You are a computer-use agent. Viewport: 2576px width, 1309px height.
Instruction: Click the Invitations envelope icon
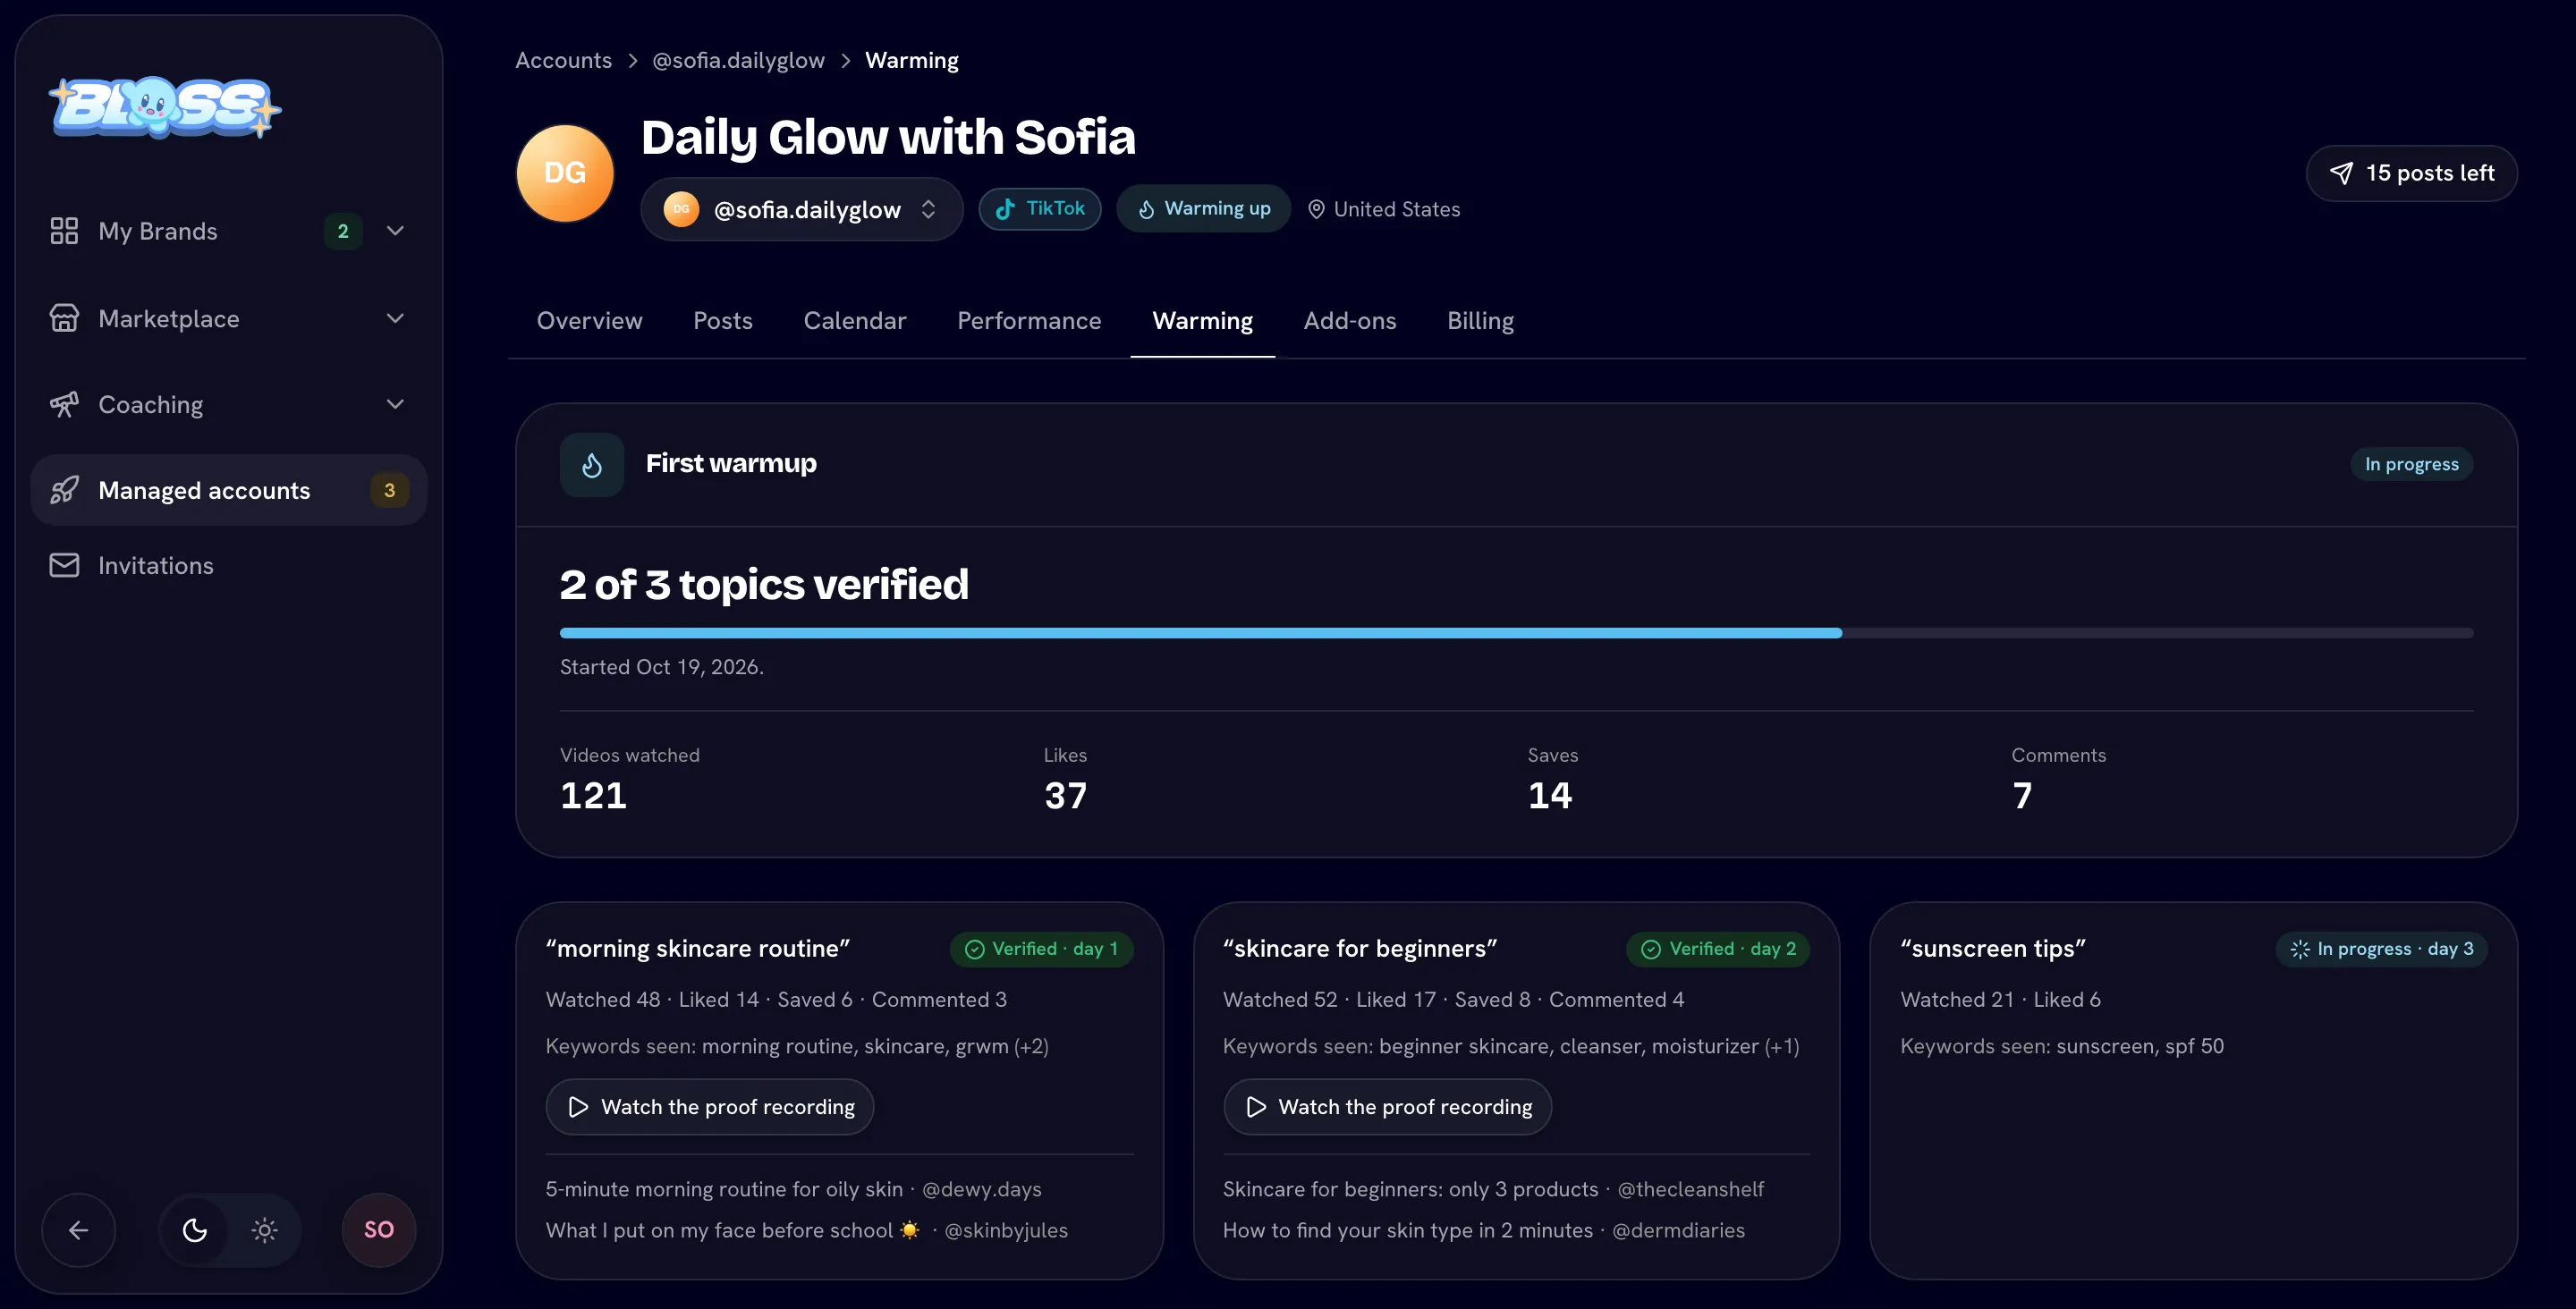pyautogui.click(x=64, y=565)
